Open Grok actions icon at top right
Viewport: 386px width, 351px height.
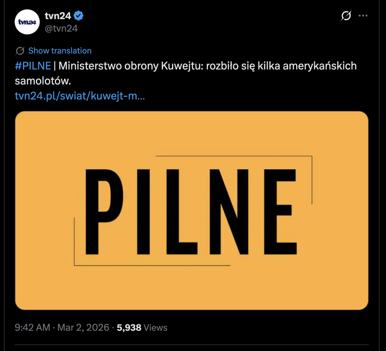tap(346, 16)
